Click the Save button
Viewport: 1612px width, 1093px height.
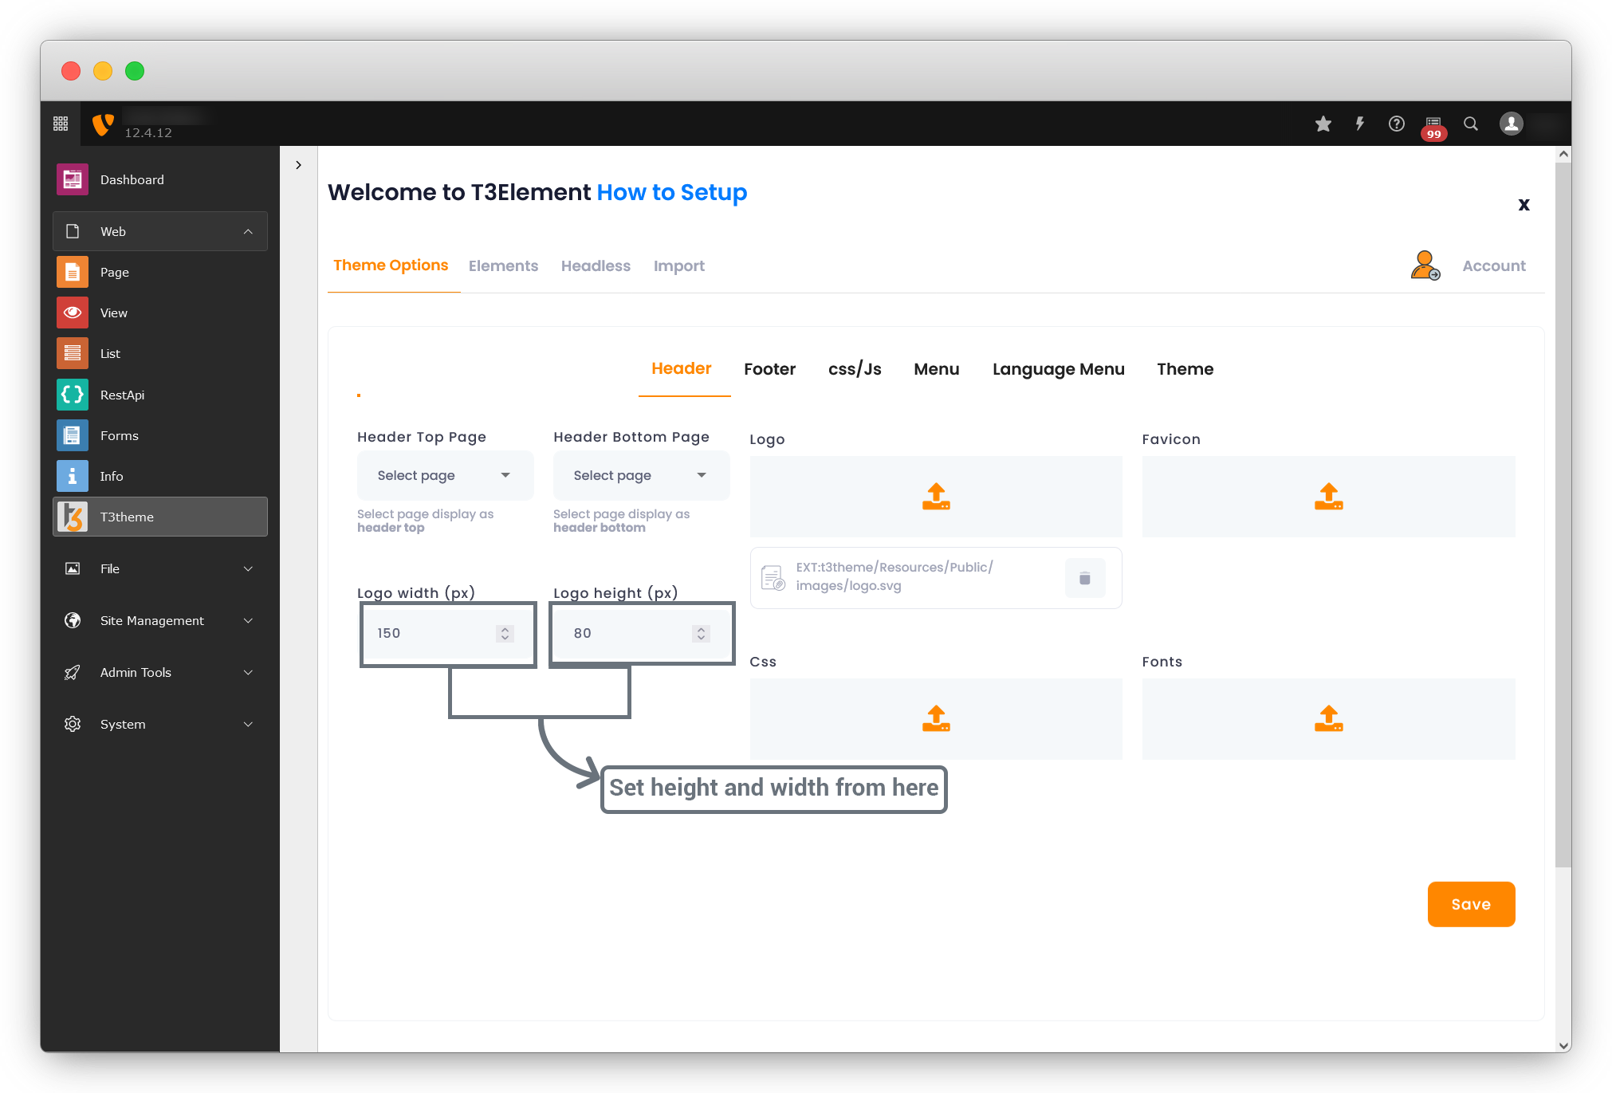pyautogui.click(x=1472, y=904)
